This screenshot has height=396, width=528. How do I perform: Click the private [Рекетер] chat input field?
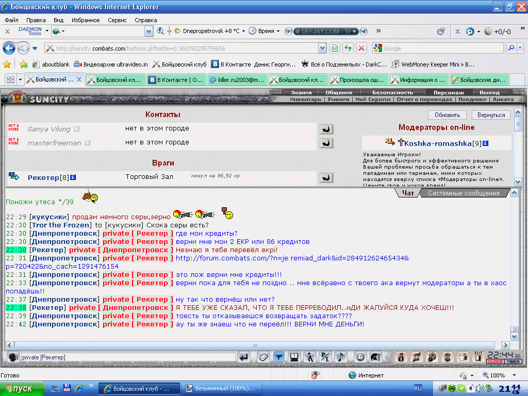[128, 357]
